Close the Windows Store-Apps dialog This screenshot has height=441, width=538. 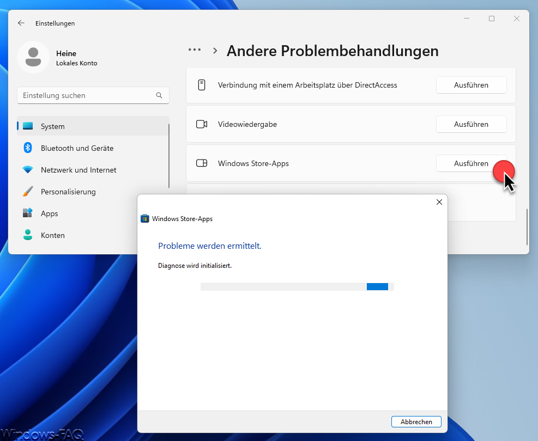(439, 202)
